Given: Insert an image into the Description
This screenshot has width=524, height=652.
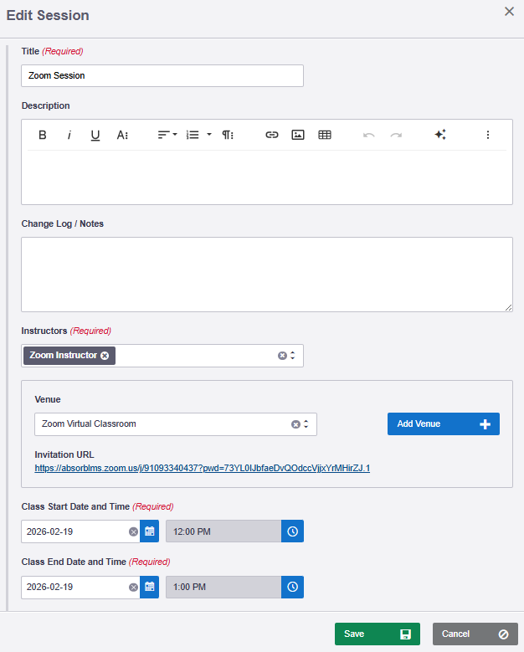Looking at the screenshot, I should point(298,135).
